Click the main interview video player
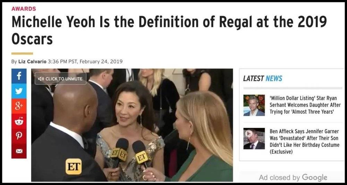This screenshot has height=185, width=347. point(132,125)
